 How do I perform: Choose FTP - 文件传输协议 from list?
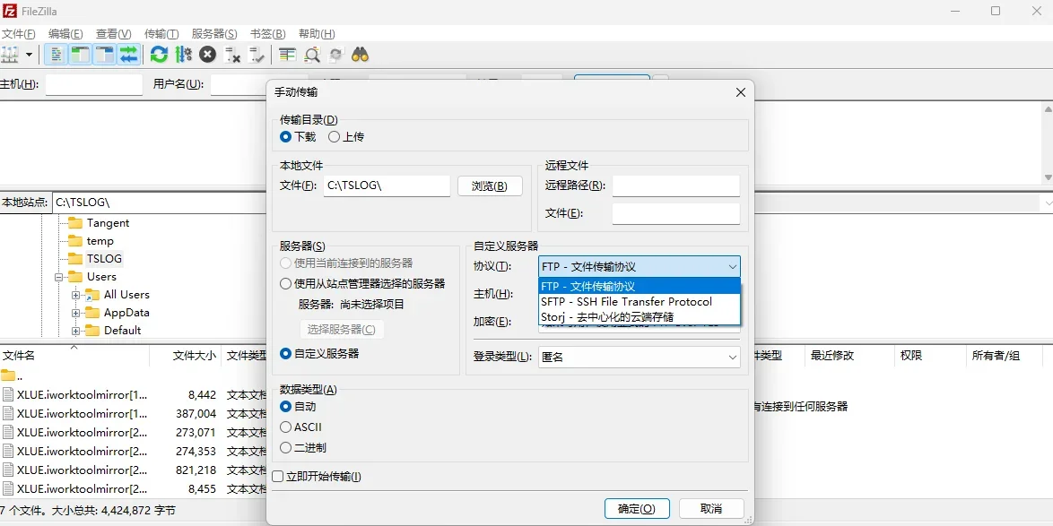640,286
